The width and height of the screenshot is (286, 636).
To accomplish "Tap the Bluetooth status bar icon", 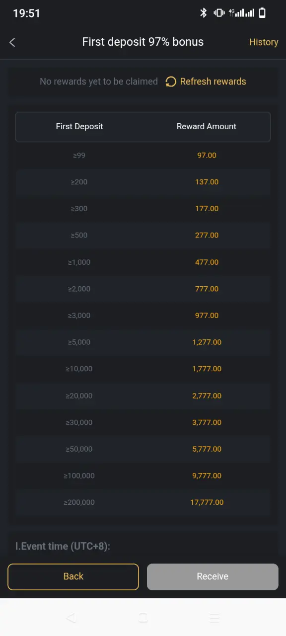I will coord(203,13).
